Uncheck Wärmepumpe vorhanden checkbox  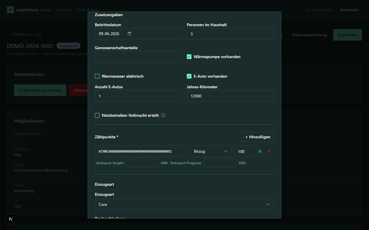pos(189,57)
